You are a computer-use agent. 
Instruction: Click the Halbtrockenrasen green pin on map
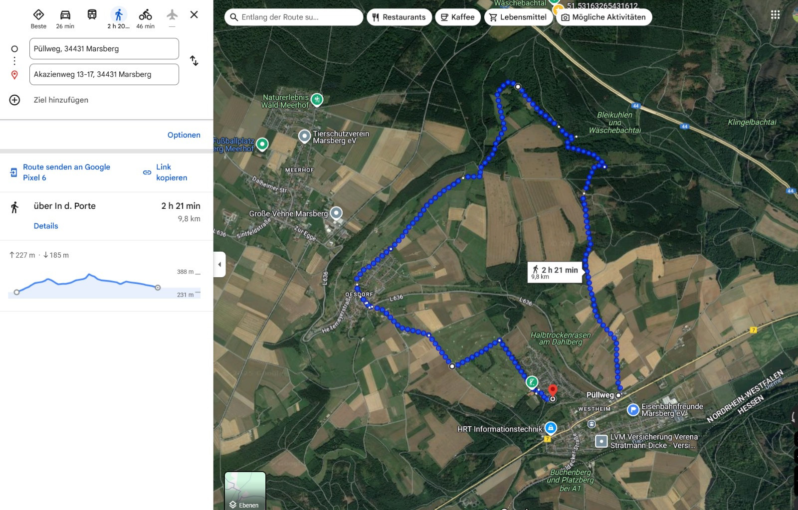pyautogui.click(x=532, y=382)
